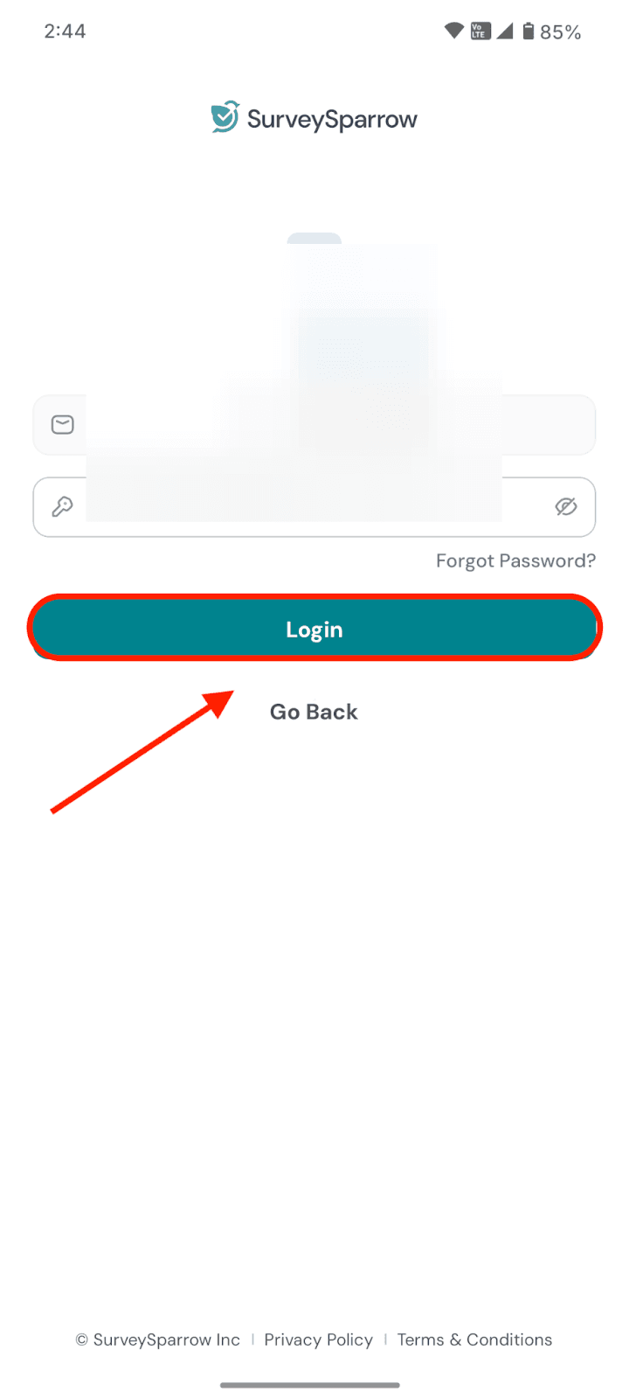Image resolution: width=629 pixels, height=1399 pixels.
Task: Submit with the Login button
Action: tap(314, 629)
